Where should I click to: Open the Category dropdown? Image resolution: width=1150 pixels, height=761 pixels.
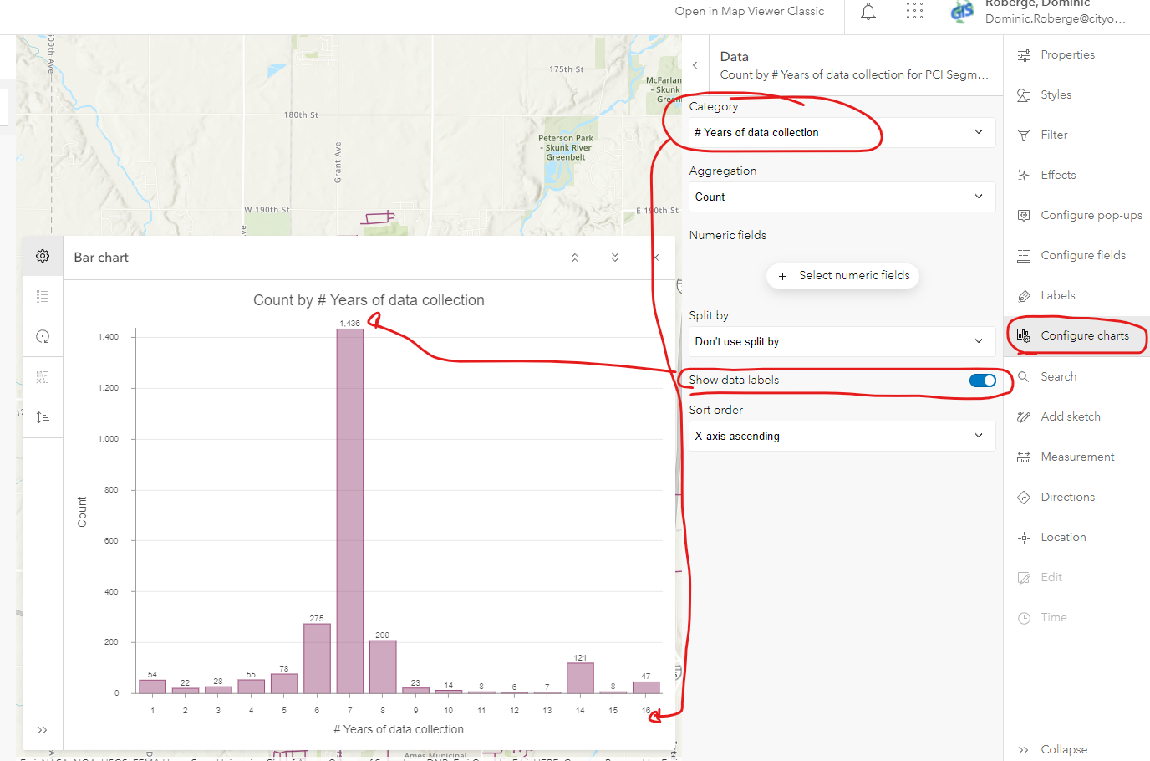tap(841, 133)
